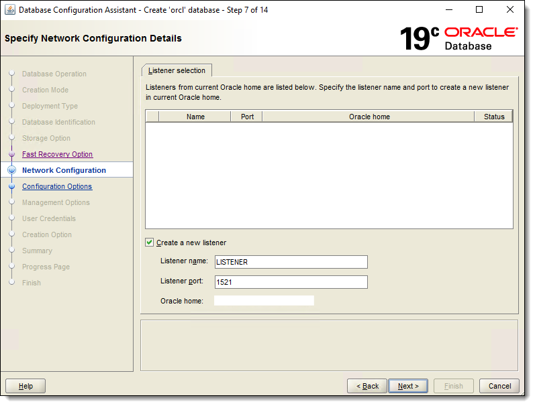
Task: Click the Progress Page step label
Action: (x=46, y=267)
